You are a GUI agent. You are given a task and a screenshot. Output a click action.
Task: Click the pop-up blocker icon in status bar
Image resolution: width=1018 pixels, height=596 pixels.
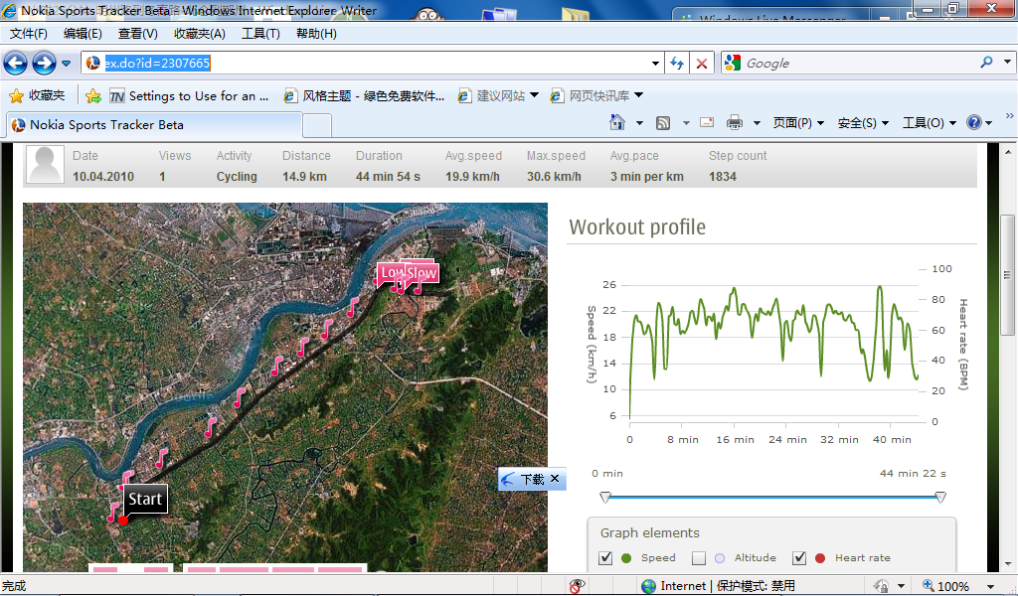click(576, 586)
